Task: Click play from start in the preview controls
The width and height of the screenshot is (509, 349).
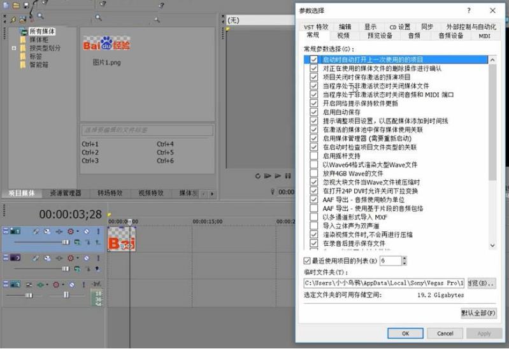Action: coord(268,176)
